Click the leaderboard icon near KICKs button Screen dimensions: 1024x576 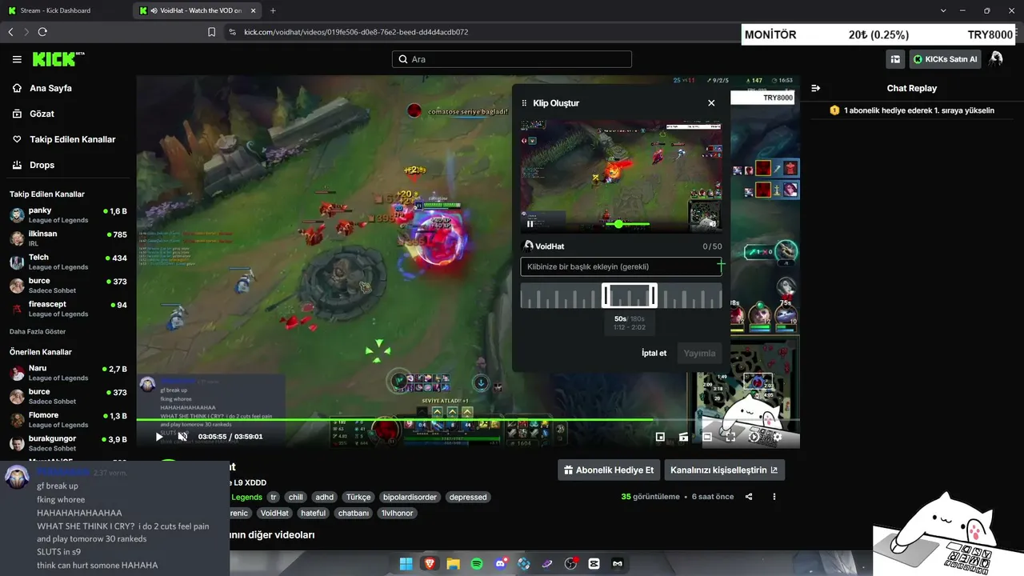[x=895, y=59]
